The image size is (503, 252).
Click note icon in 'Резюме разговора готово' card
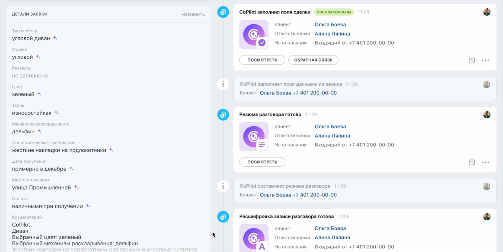472,162
